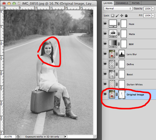Select the Darken Whites layer name
The height and width of the screenshot is (140, 156).
[135, 84]
